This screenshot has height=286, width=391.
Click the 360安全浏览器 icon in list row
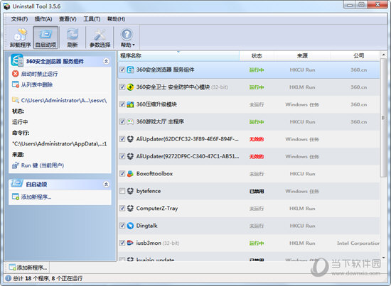130,70
